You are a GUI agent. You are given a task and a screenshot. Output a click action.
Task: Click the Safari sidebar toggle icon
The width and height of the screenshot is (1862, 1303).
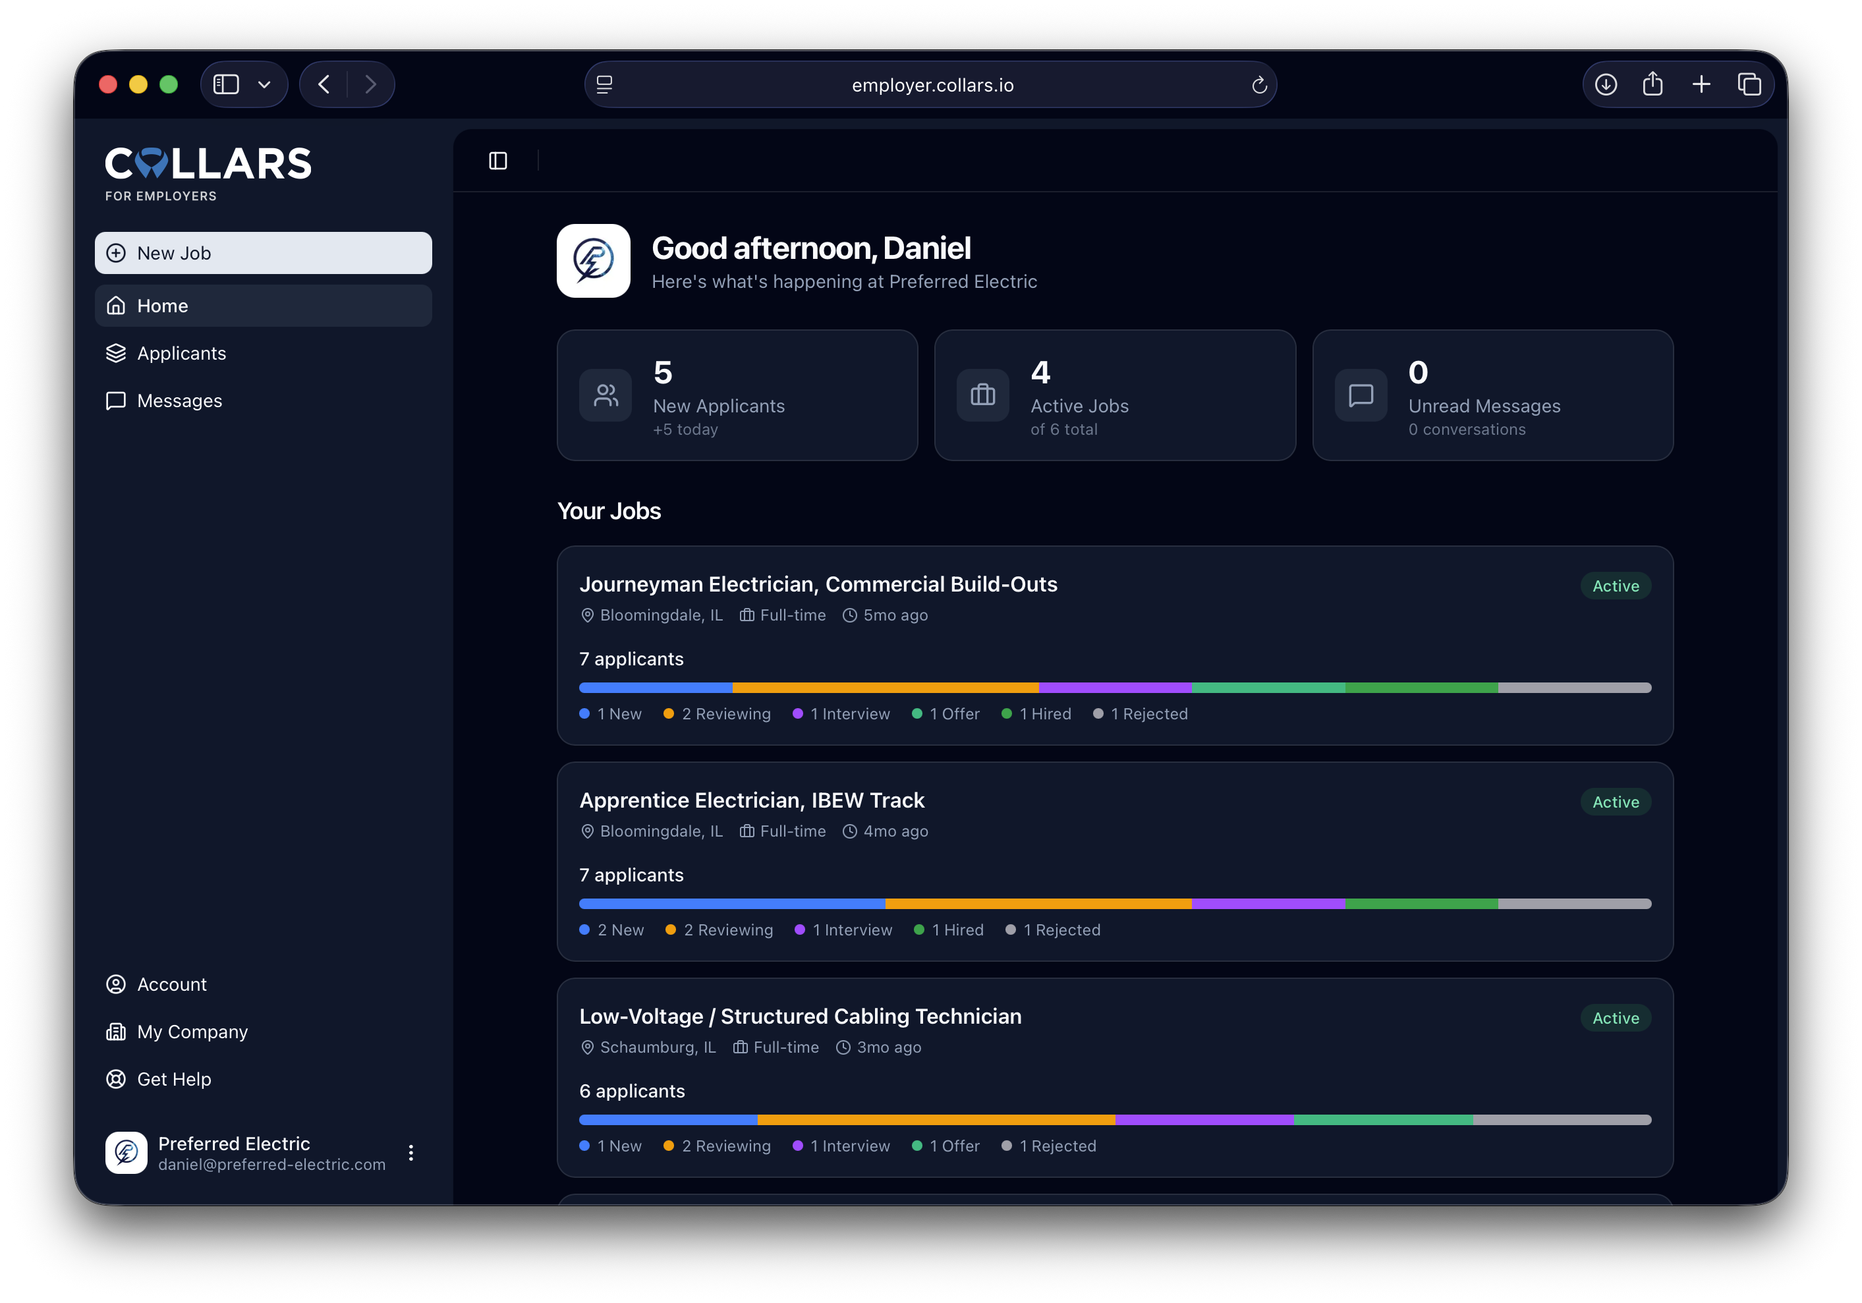point(225,84)
